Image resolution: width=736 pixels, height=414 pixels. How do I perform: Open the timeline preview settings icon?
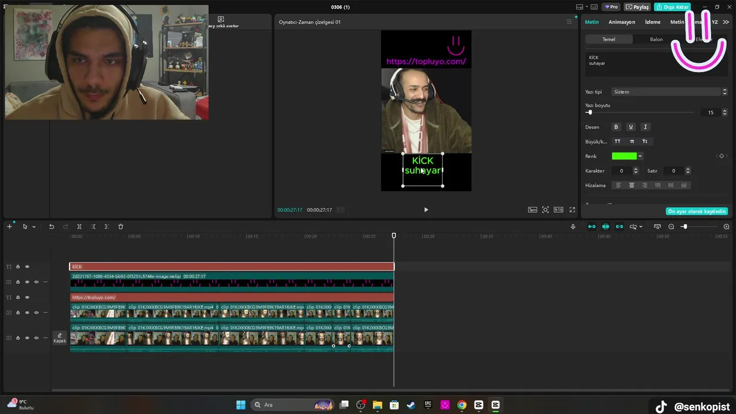point(657,227)
